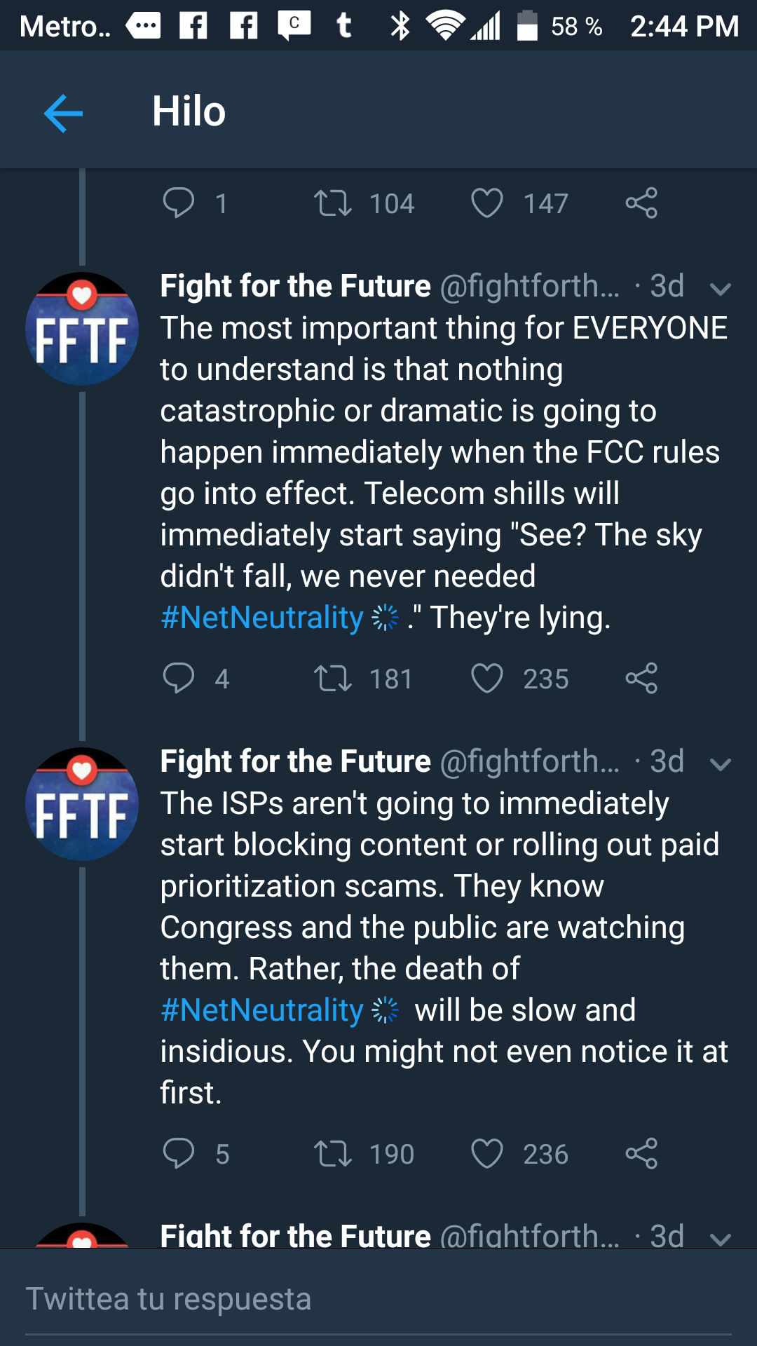The height and width of the screenshot is (1346, 757).
Task: Share the 'They're lying' tweet
Action: 641,679
